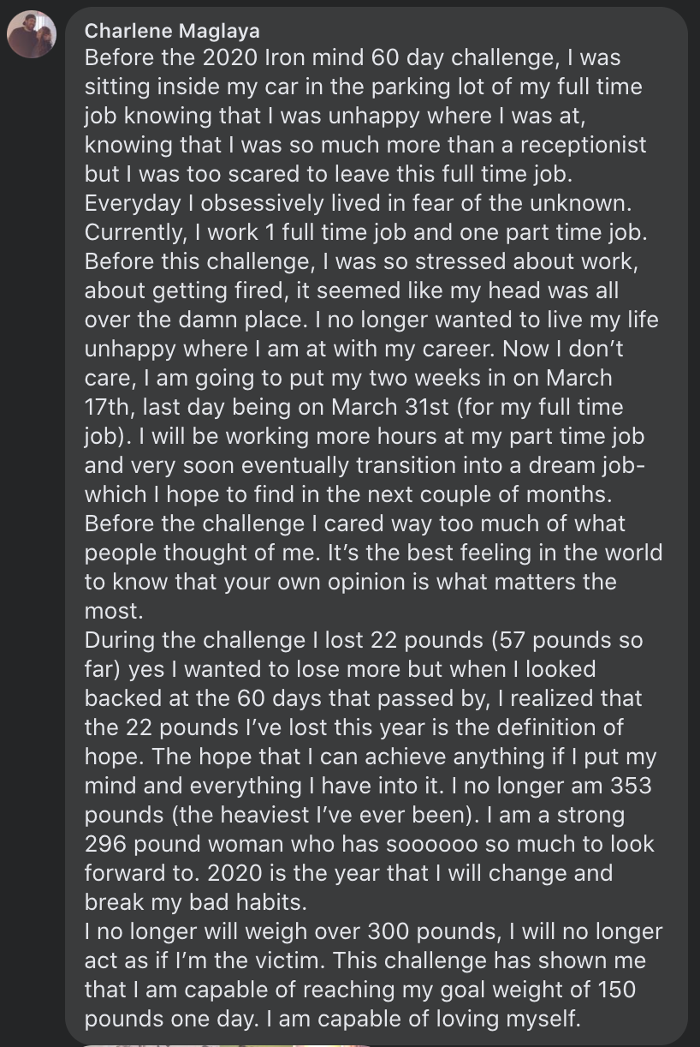
Task: Open Charlene Maglaya's profile picture
Action: pos(32,35)
